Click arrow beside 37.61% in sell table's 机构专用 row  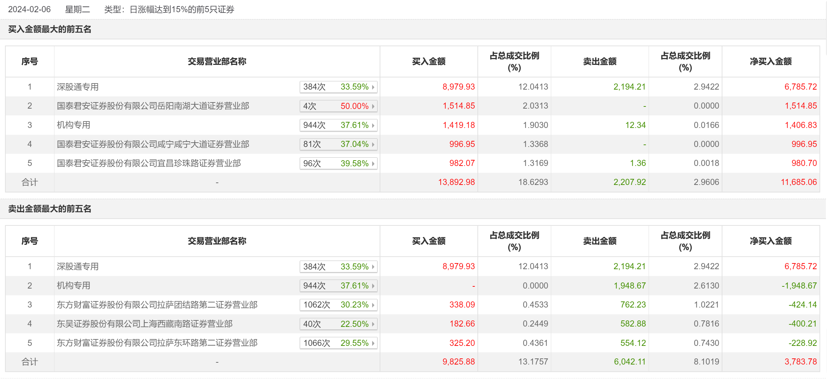coord(373,286)
